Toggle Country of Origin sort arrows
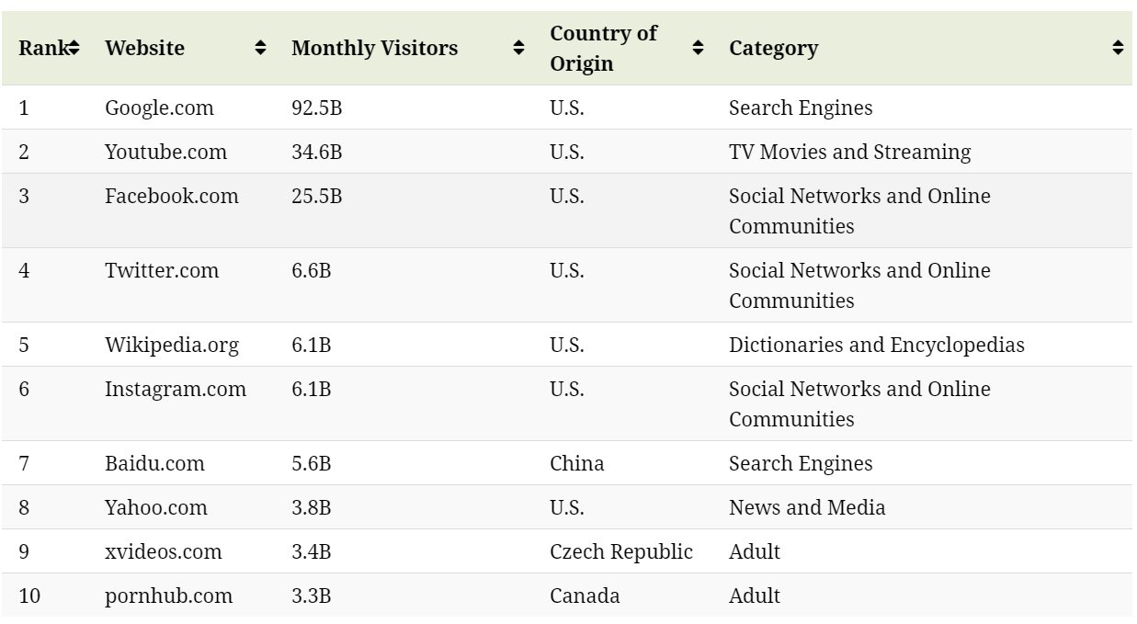Image resolution: width=1137 pixels, height=624 pixels. [x=698, y=48]
